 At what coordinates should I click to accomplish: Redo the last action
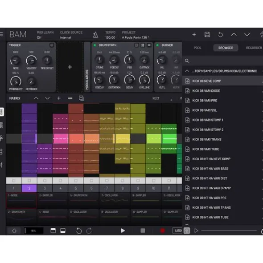pos(89,231)
